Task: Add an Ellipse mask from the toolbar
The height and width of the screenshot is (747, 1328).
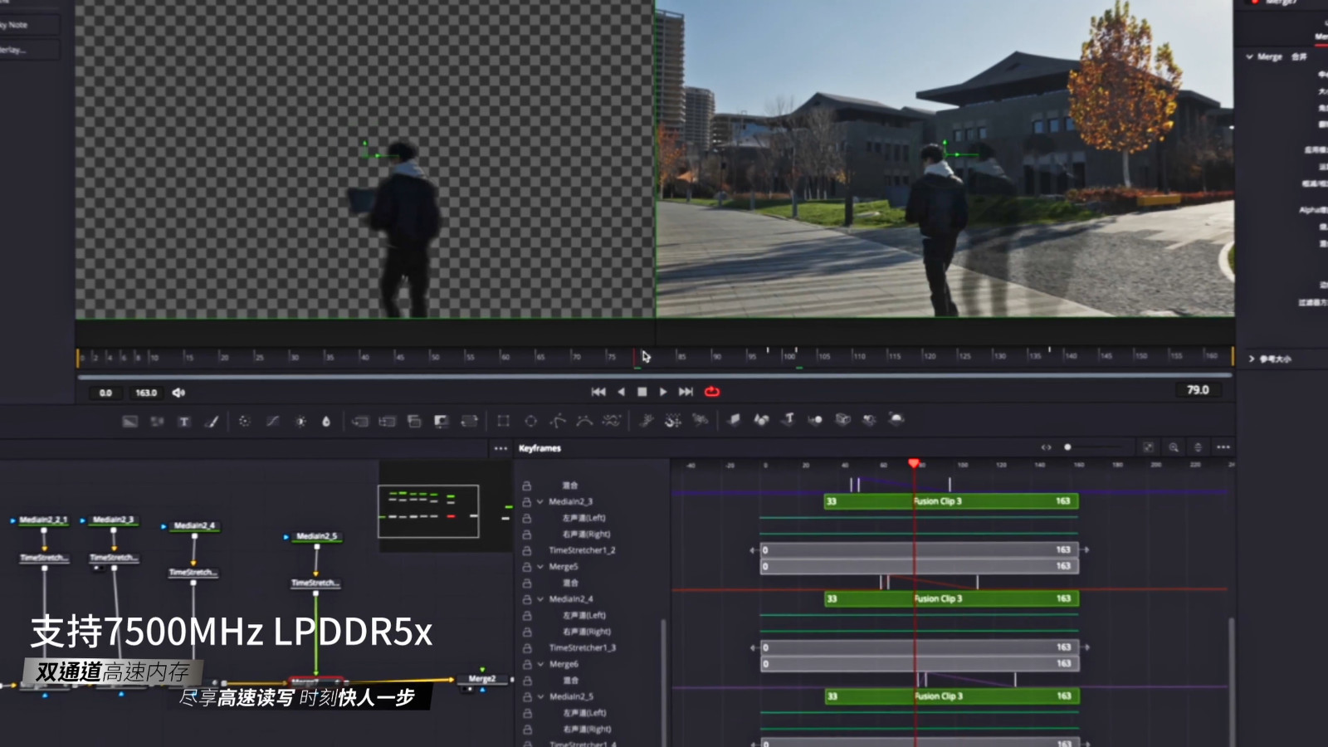Action: tap(531, 421)
